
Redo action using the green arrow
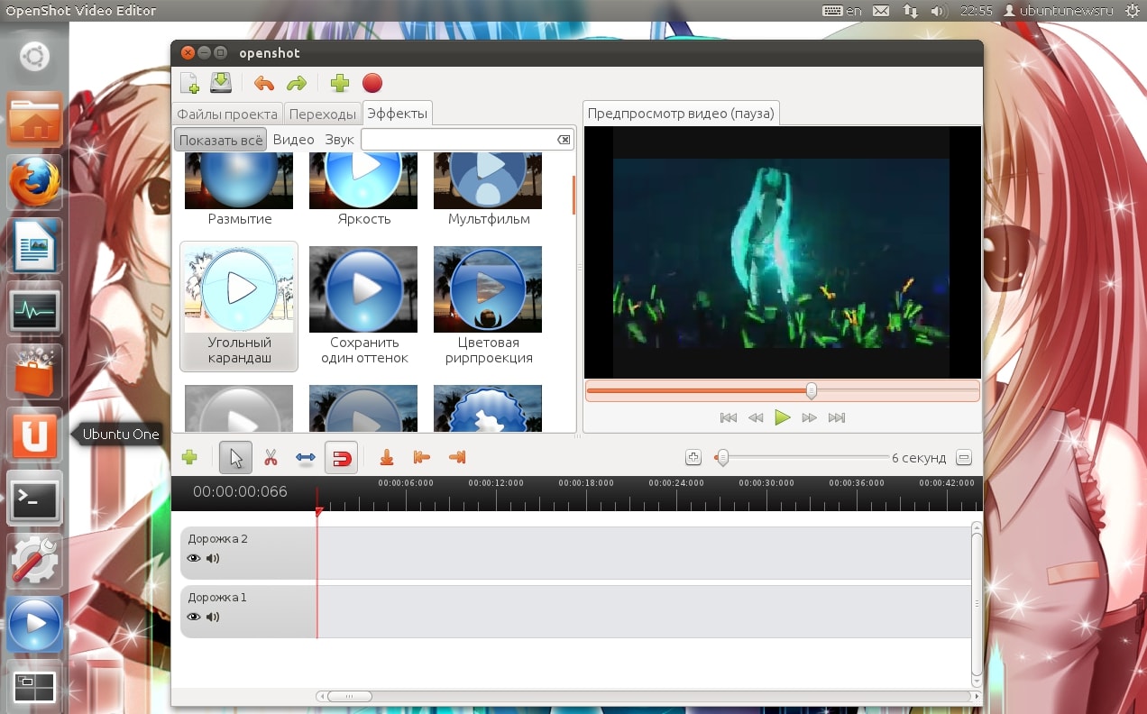(297, 84)
